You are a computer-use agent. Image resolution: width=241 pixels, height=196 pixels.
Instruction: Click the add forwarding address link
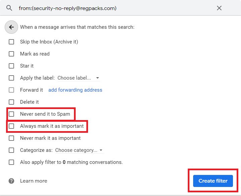[75, 90]
